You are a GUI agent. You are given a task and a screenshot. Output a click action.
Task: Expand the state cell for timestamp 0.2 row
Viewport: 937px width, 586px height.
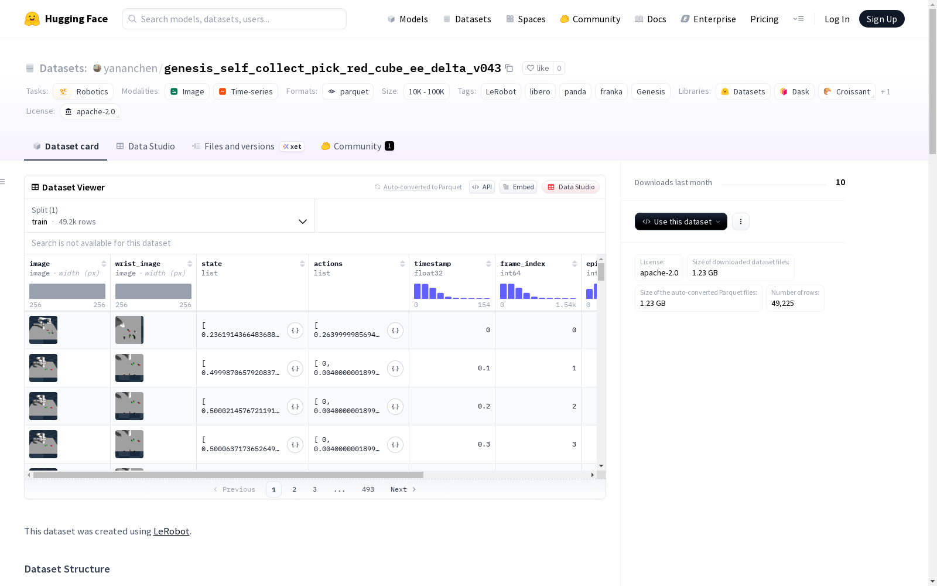[x=295, y=407]
